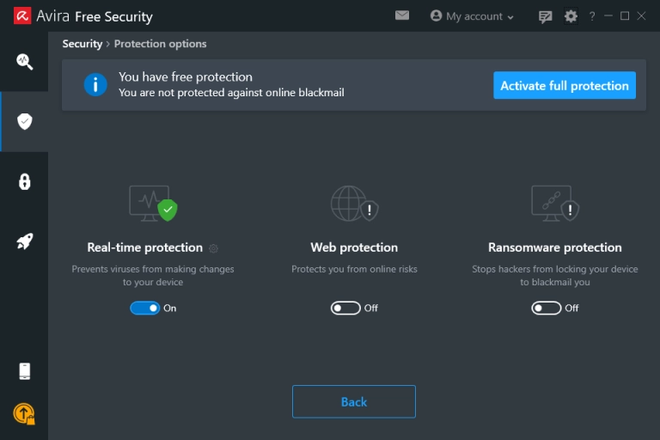Go to Security in the breadcrumb

(x=82, y=44)
